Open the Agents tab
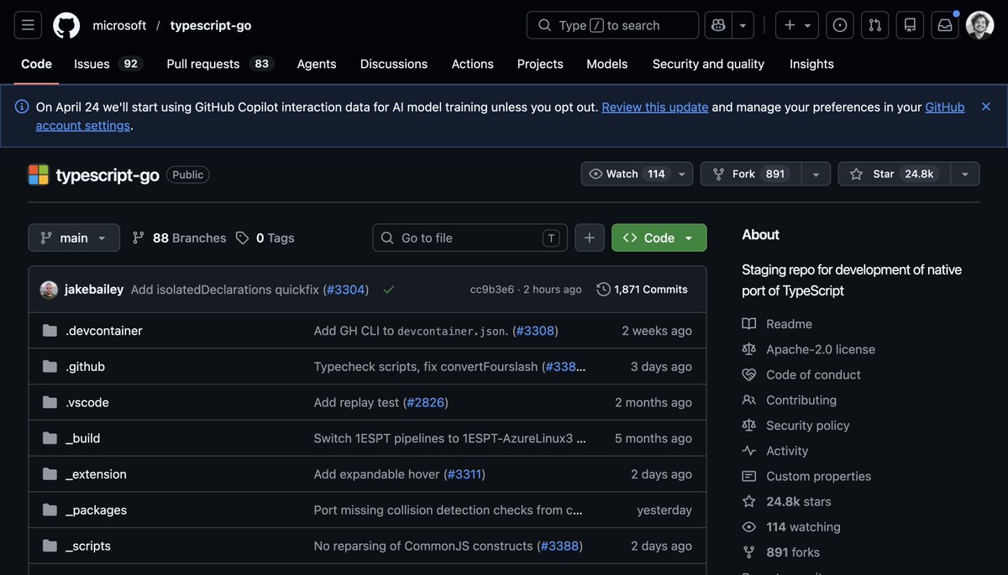 317,64
